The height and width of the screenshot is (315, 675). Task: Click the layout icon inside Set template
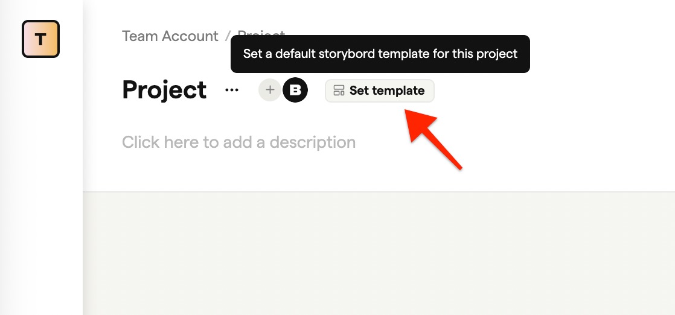pyautogui.click(x=339, y=91)
